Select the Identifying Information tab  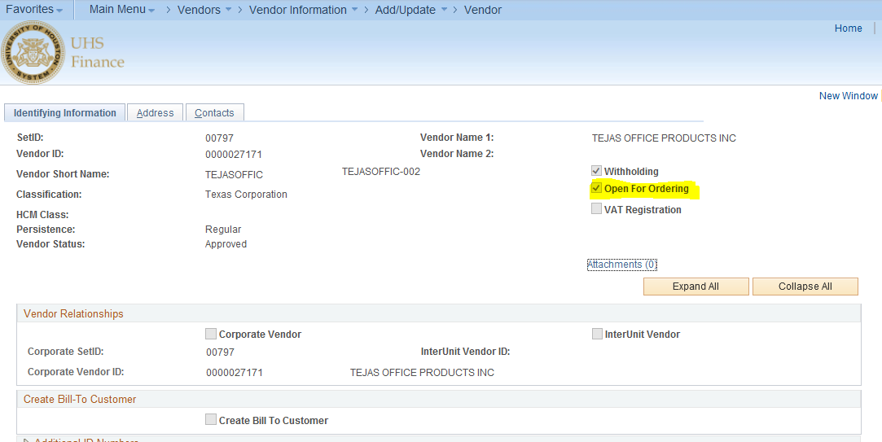coord(65,113)
